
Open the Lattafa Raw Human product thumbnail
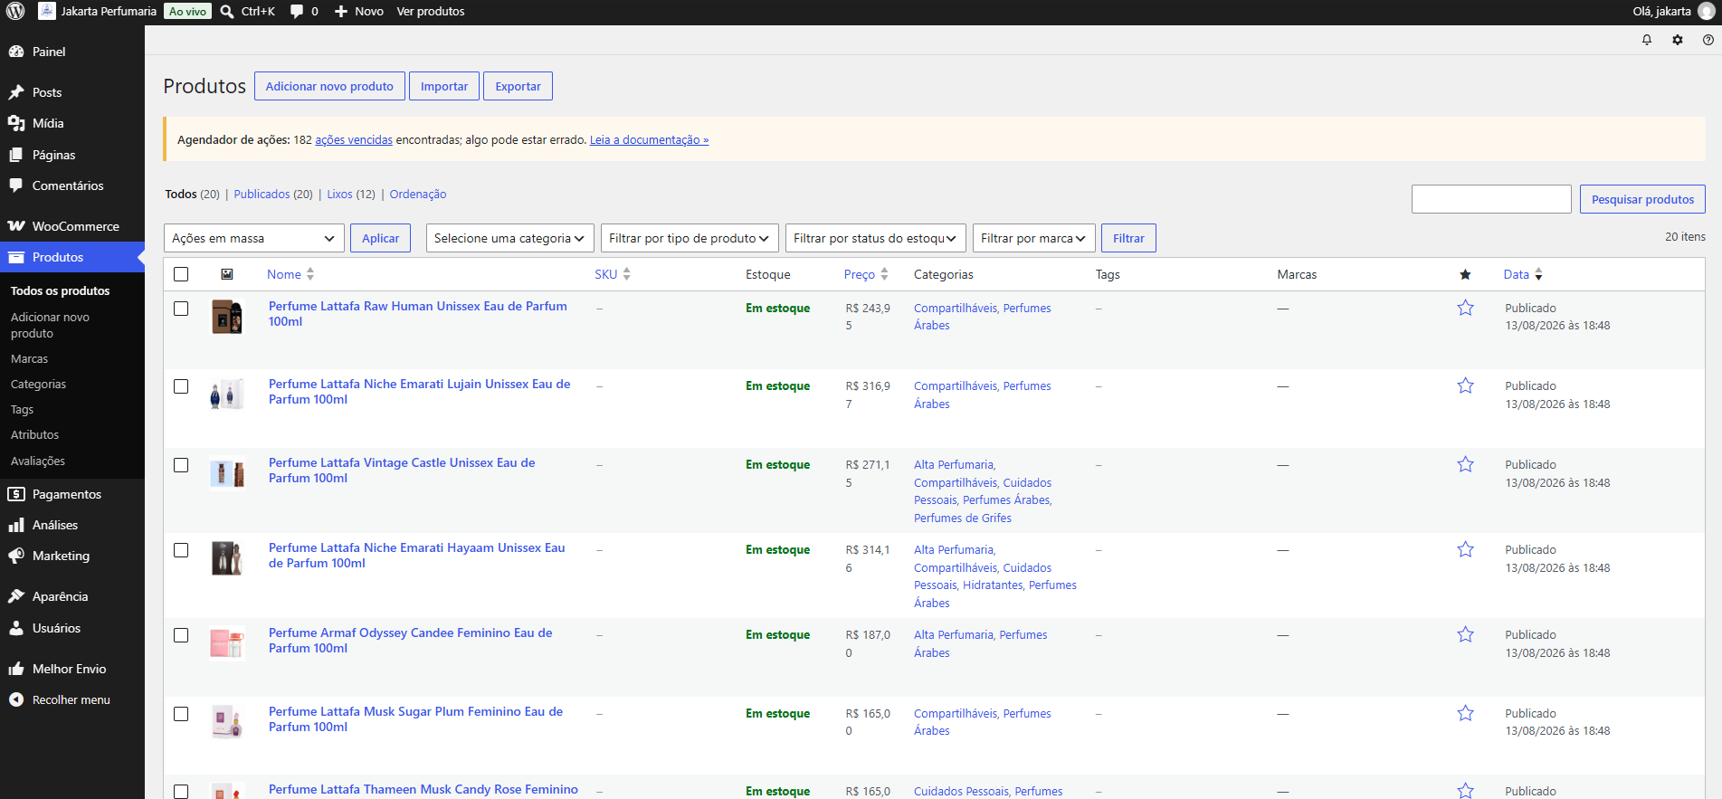227,317
